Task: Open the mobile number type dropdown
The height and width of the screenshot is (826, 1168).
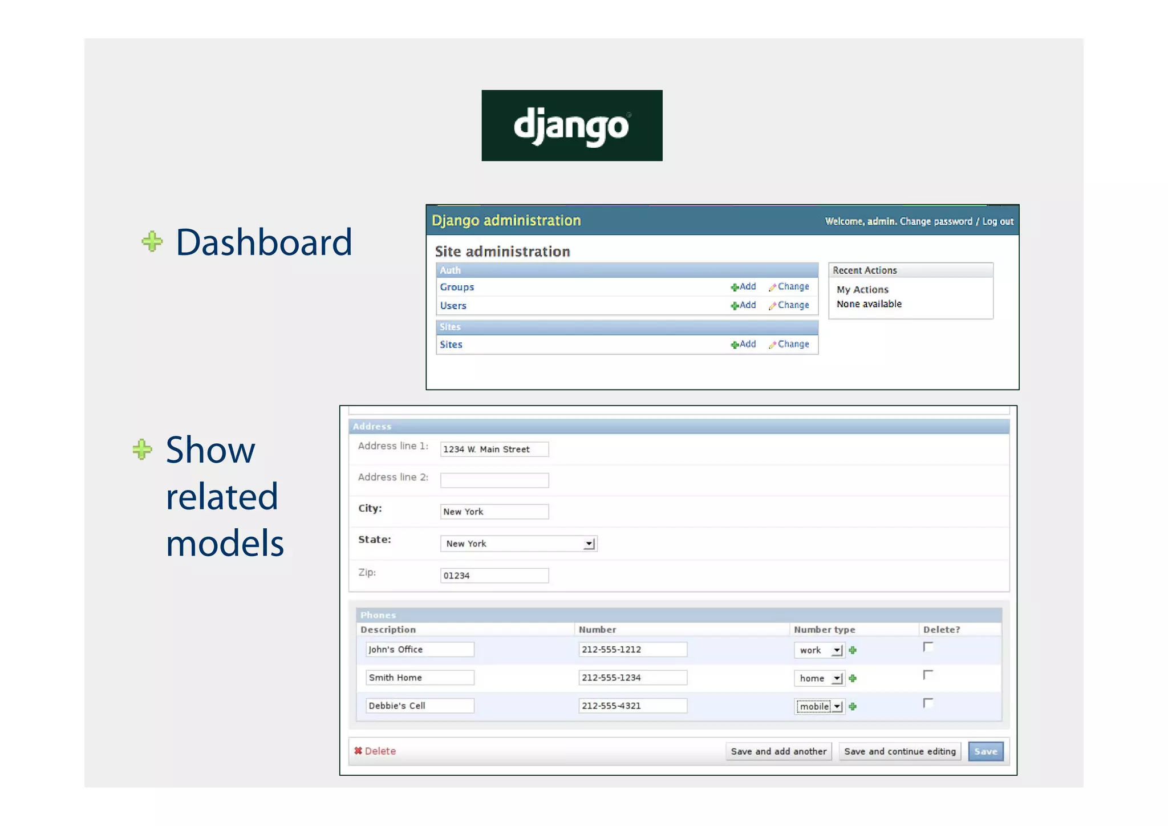Action: [x=819, y=706]
